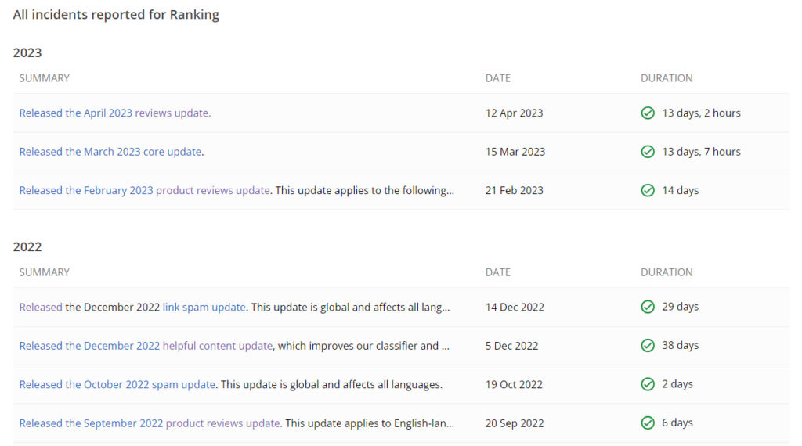
Task: Click resolved checkmark icon beside 38 days
Action: click(648, 345)
